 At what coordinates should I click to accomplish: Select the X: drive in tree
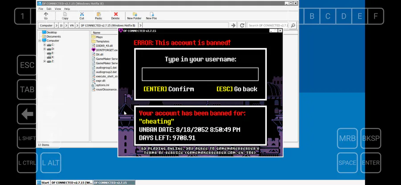point(50,57)
